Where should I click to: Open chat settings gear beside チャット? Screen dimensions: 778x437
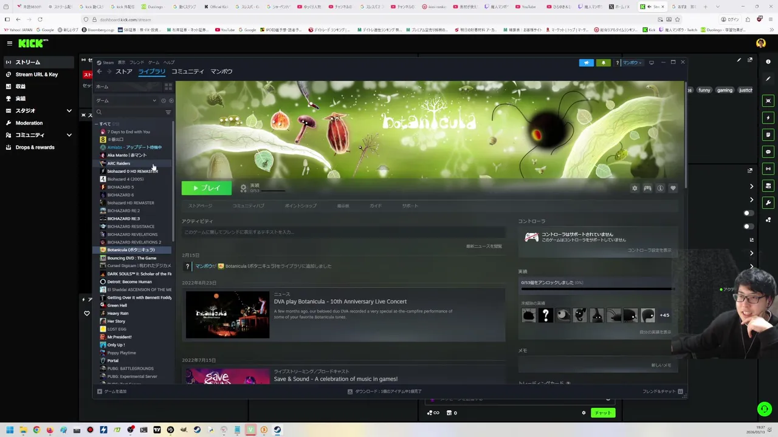coord(583,413)
